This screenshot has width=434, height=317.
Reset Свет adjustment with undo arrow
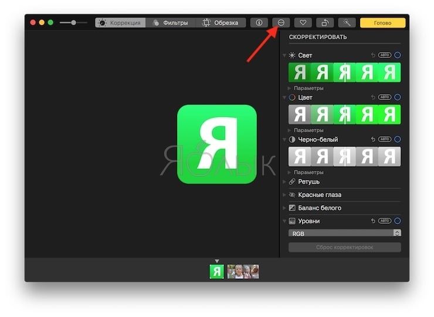click(373, 55)
